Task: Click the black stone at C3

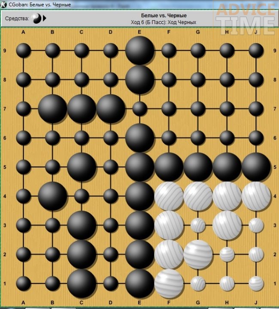Action: [x=82, y=225]
